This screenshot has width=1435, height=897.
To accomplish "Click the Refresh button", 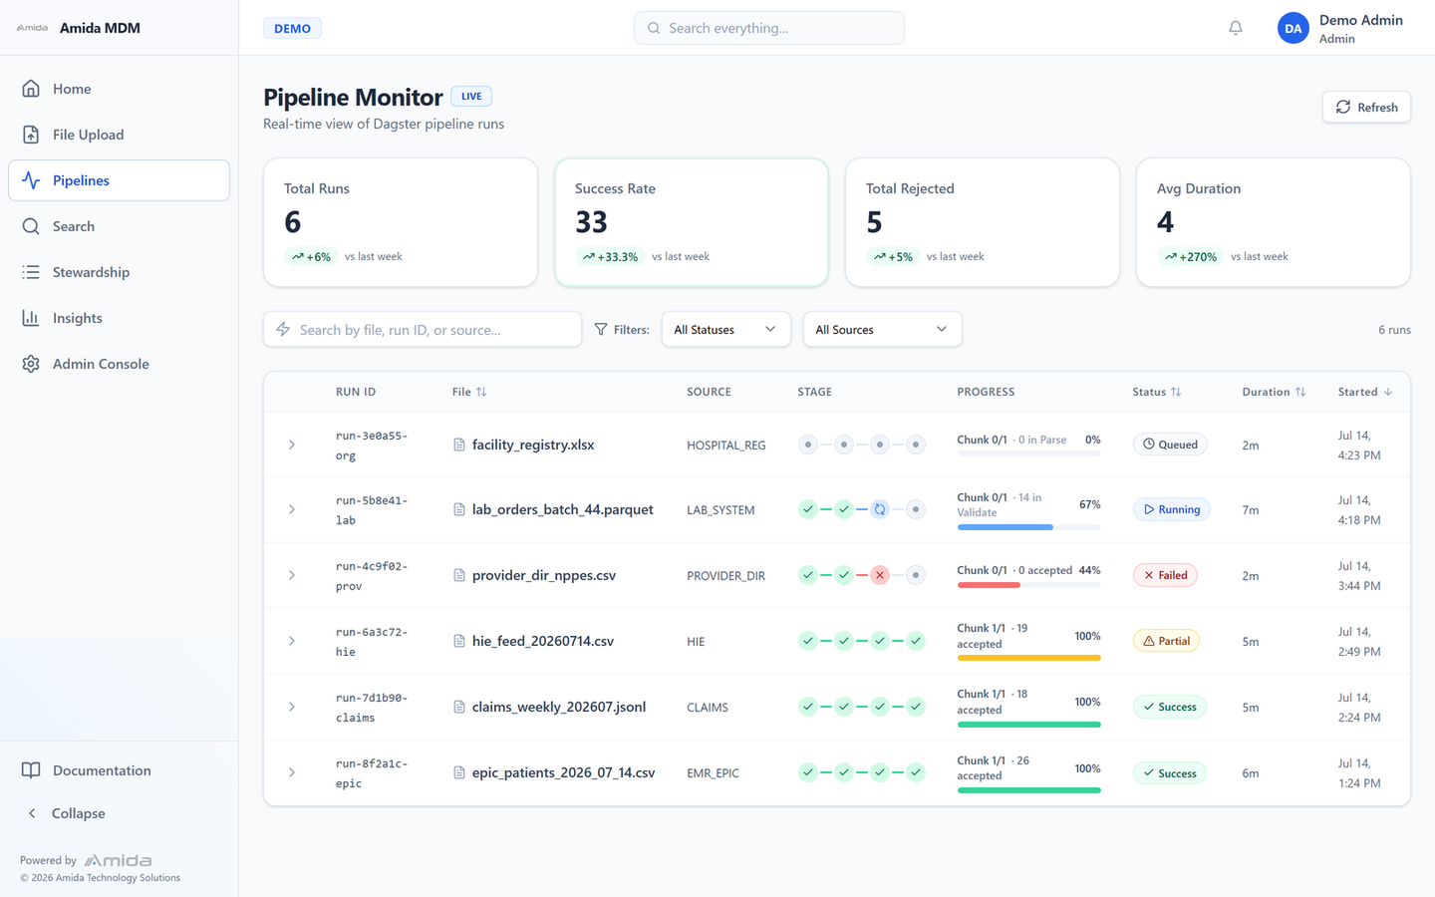I will [x=1366, y=107].
